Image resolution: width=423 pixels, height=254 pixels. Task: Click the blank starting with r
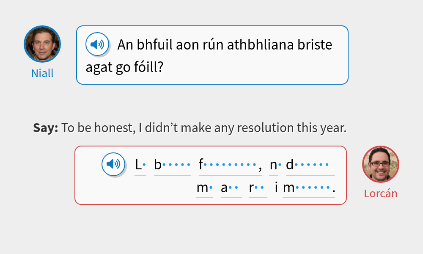258,190
